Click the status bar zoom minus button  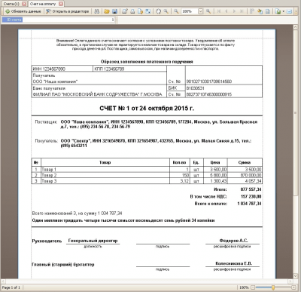(x=253, y=287)
